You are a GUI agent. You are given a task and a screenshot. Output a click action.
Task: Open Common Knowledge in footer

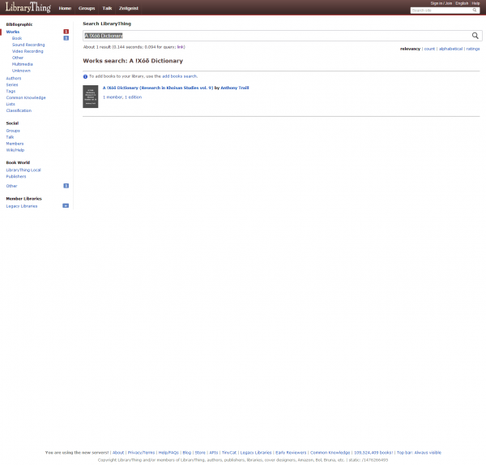click(330, 453)
